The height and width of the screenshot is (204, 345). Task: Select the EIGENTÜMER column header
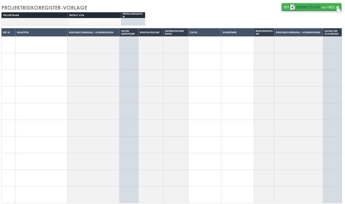coord(238,32)
